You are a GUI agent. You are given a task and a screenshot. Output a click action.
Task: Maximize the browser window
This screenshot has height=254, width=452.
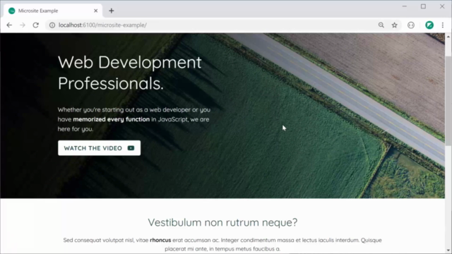coord(423,6)
